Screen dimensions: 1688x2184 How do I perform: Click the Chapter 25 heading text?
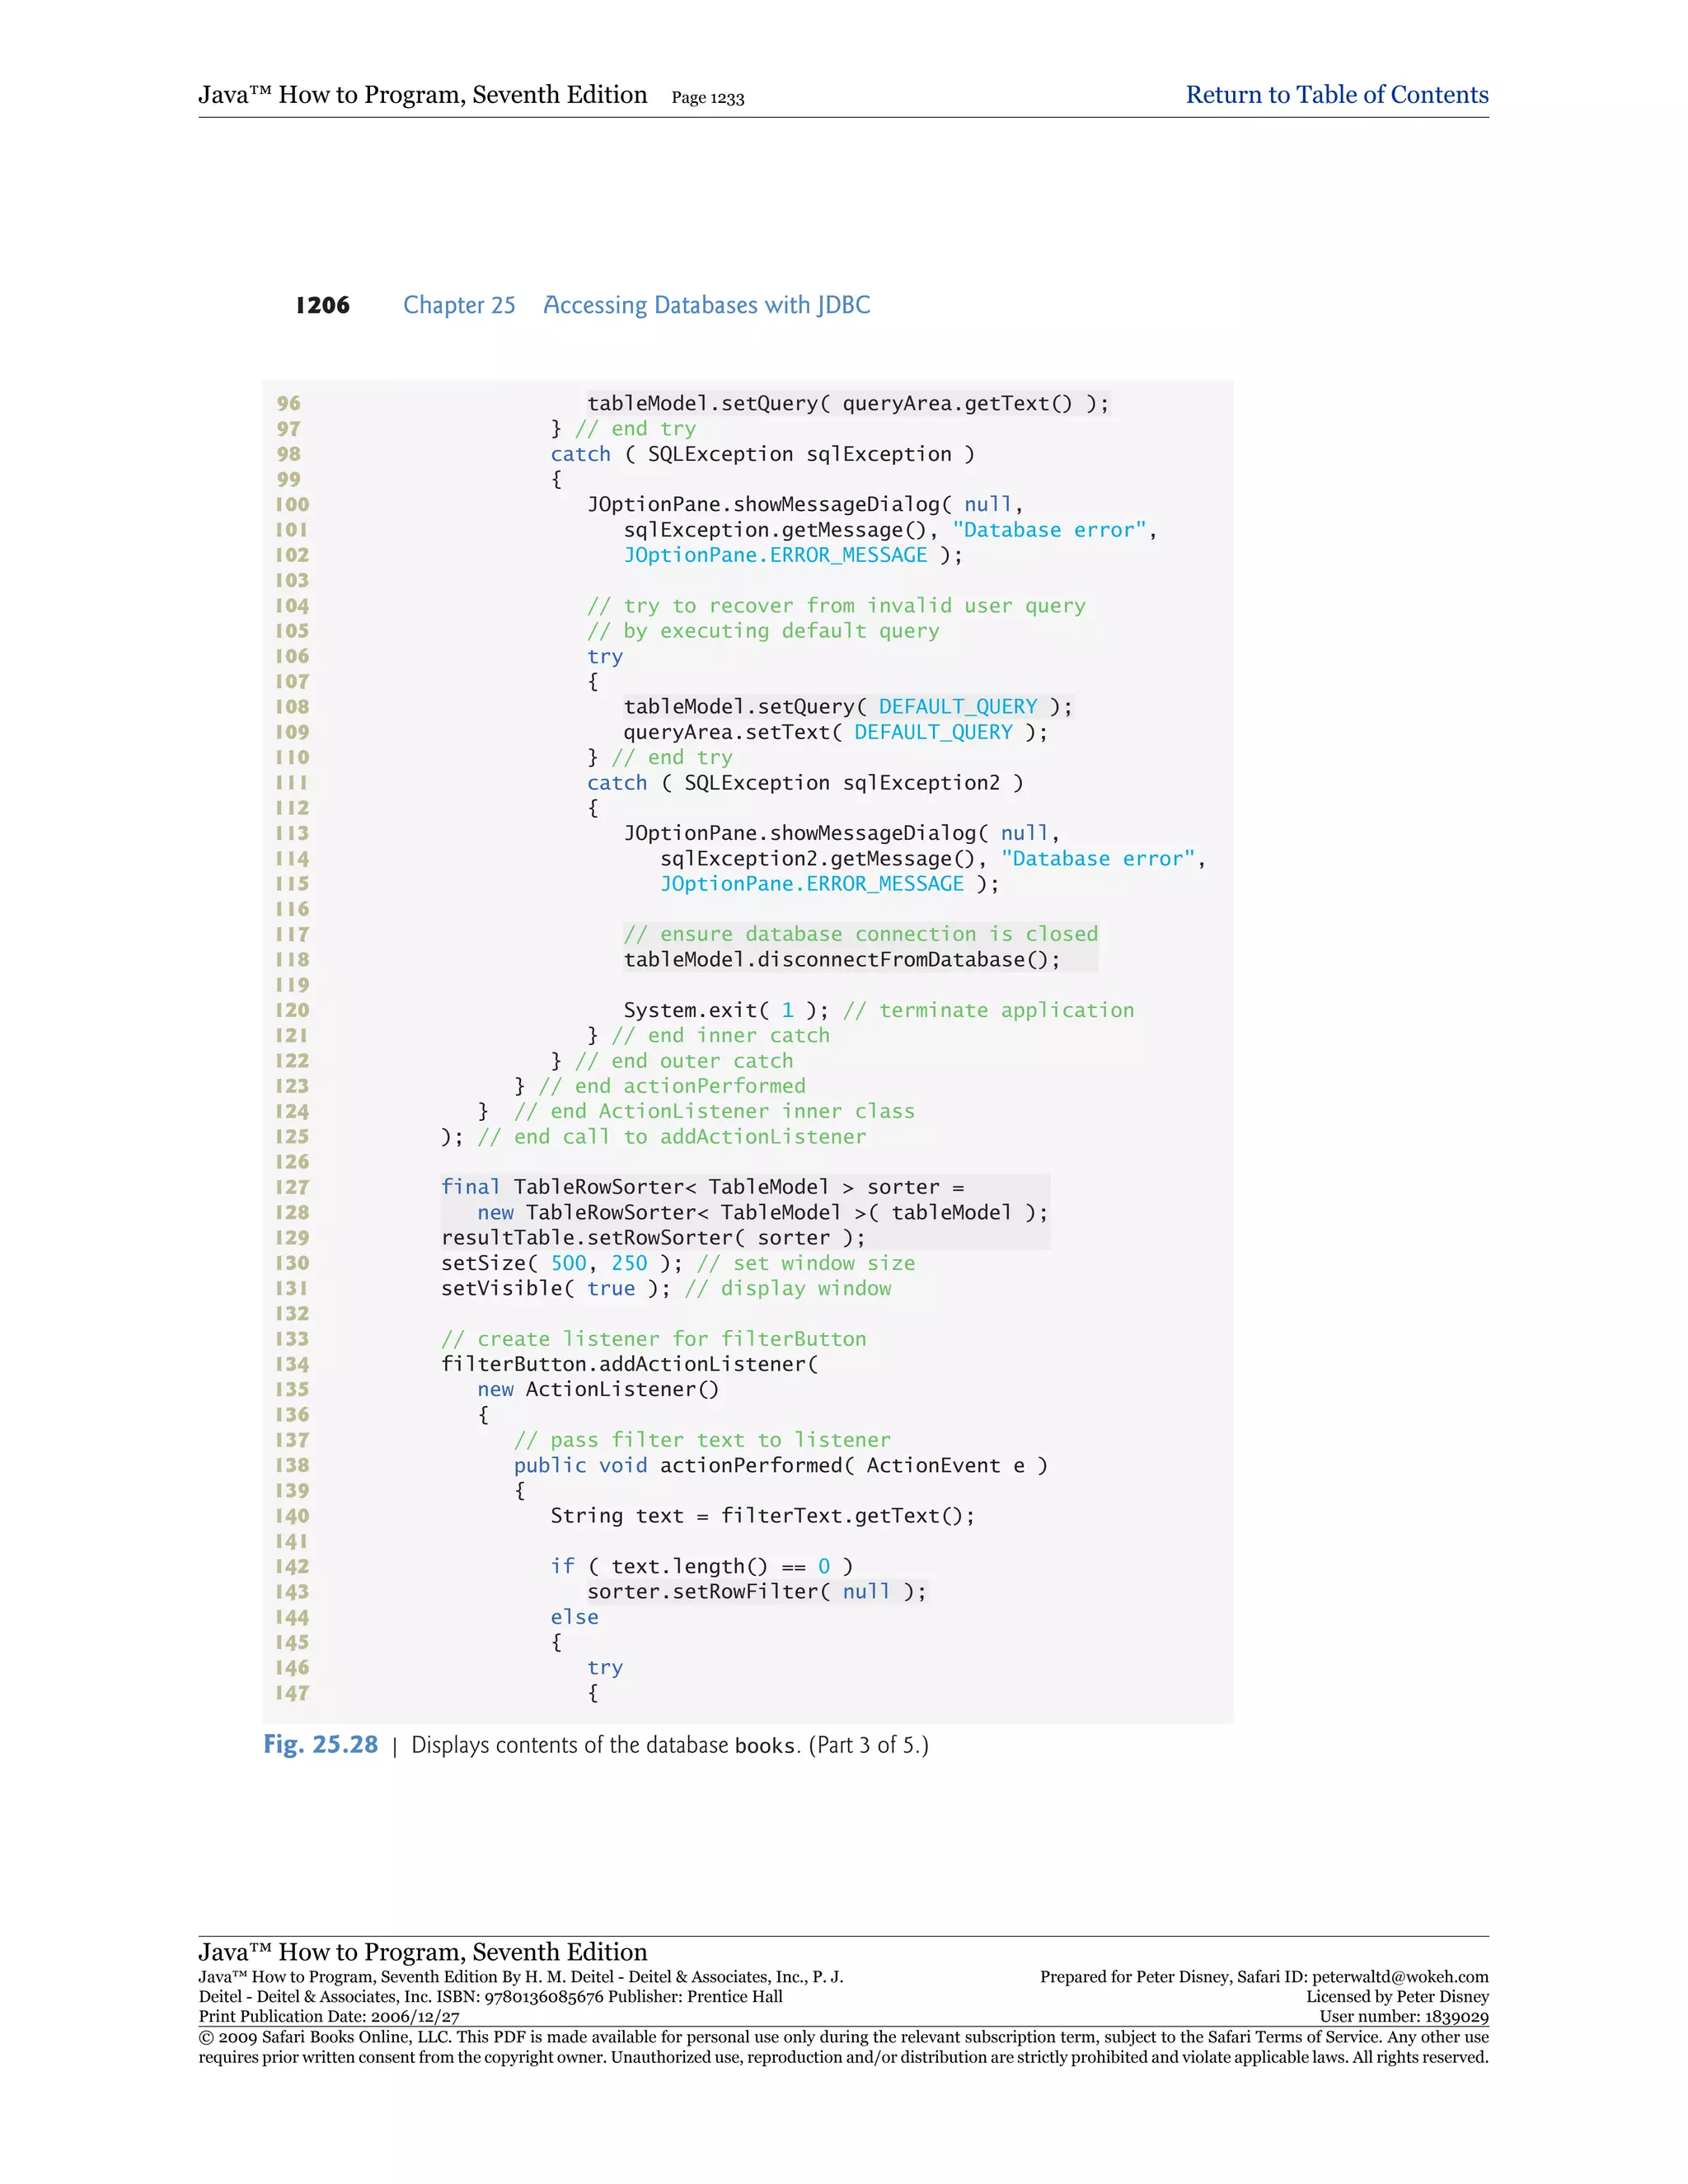point(459,305)
